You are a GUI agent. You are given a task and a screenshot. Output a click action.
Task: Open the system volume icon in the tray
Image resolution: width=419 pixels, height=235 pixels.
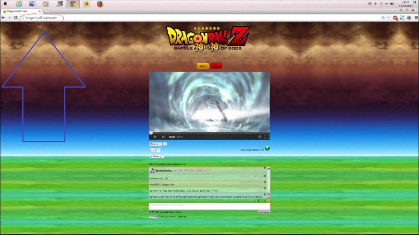pos(392,4)
